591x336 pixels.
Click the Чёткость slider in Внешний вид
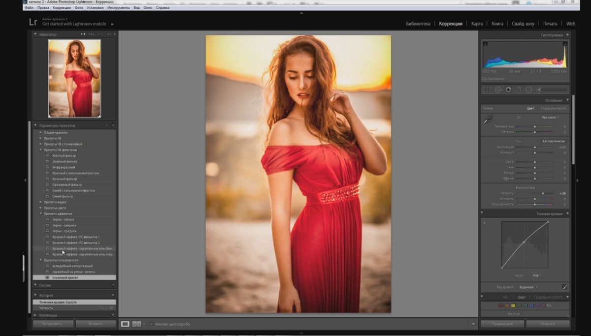pyautogui.click(x=534, y=193)
